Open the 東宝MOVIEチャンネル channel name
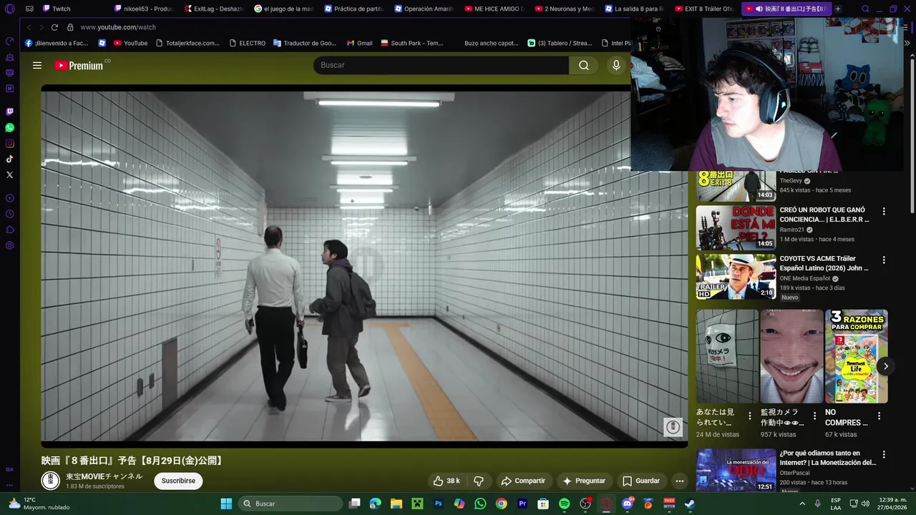This screenshot has width=916, height=515. [x=104, y=476]
